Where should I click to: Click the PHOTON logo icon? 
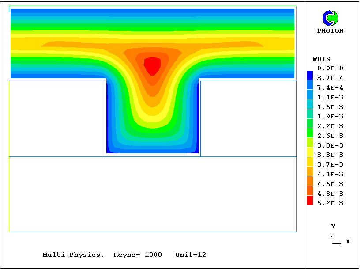pyautogui.click(x=330, y=18)
